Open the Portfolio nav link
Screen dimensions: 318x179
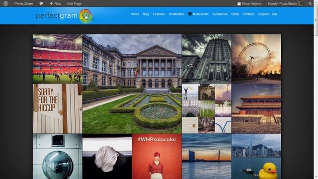pyautogui.click(x=248, y=14)
